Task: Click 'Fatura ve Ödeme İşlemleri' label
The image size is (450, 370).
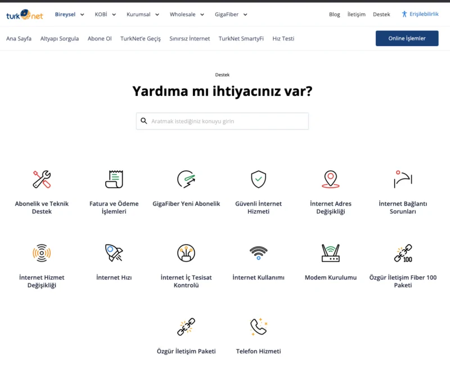Action: click(x=114, y=207)
